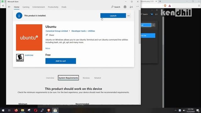Launch the installed Ubuntu app

point(113,16)
